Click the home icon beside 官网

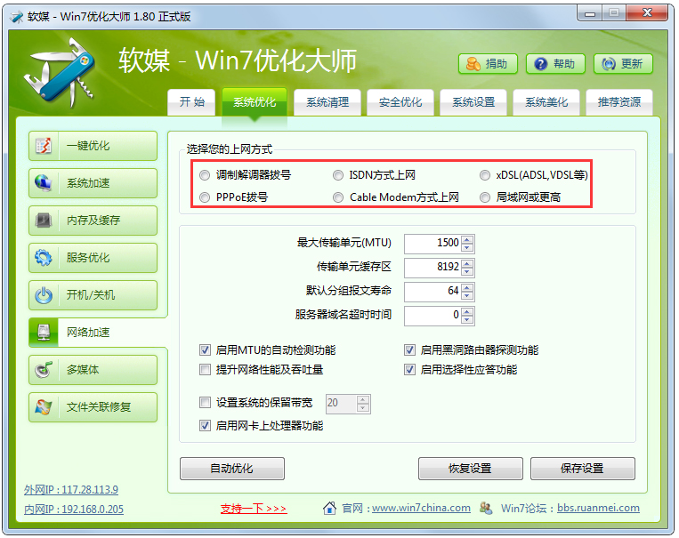tap(329, 508)
